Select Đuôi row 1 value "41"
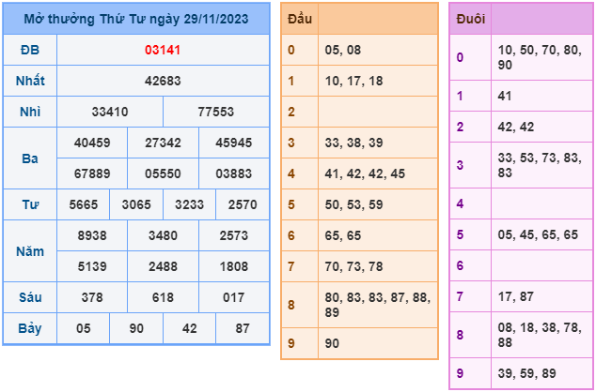The width and height of the screenshot is (596, 392). (x=505, y=96)
